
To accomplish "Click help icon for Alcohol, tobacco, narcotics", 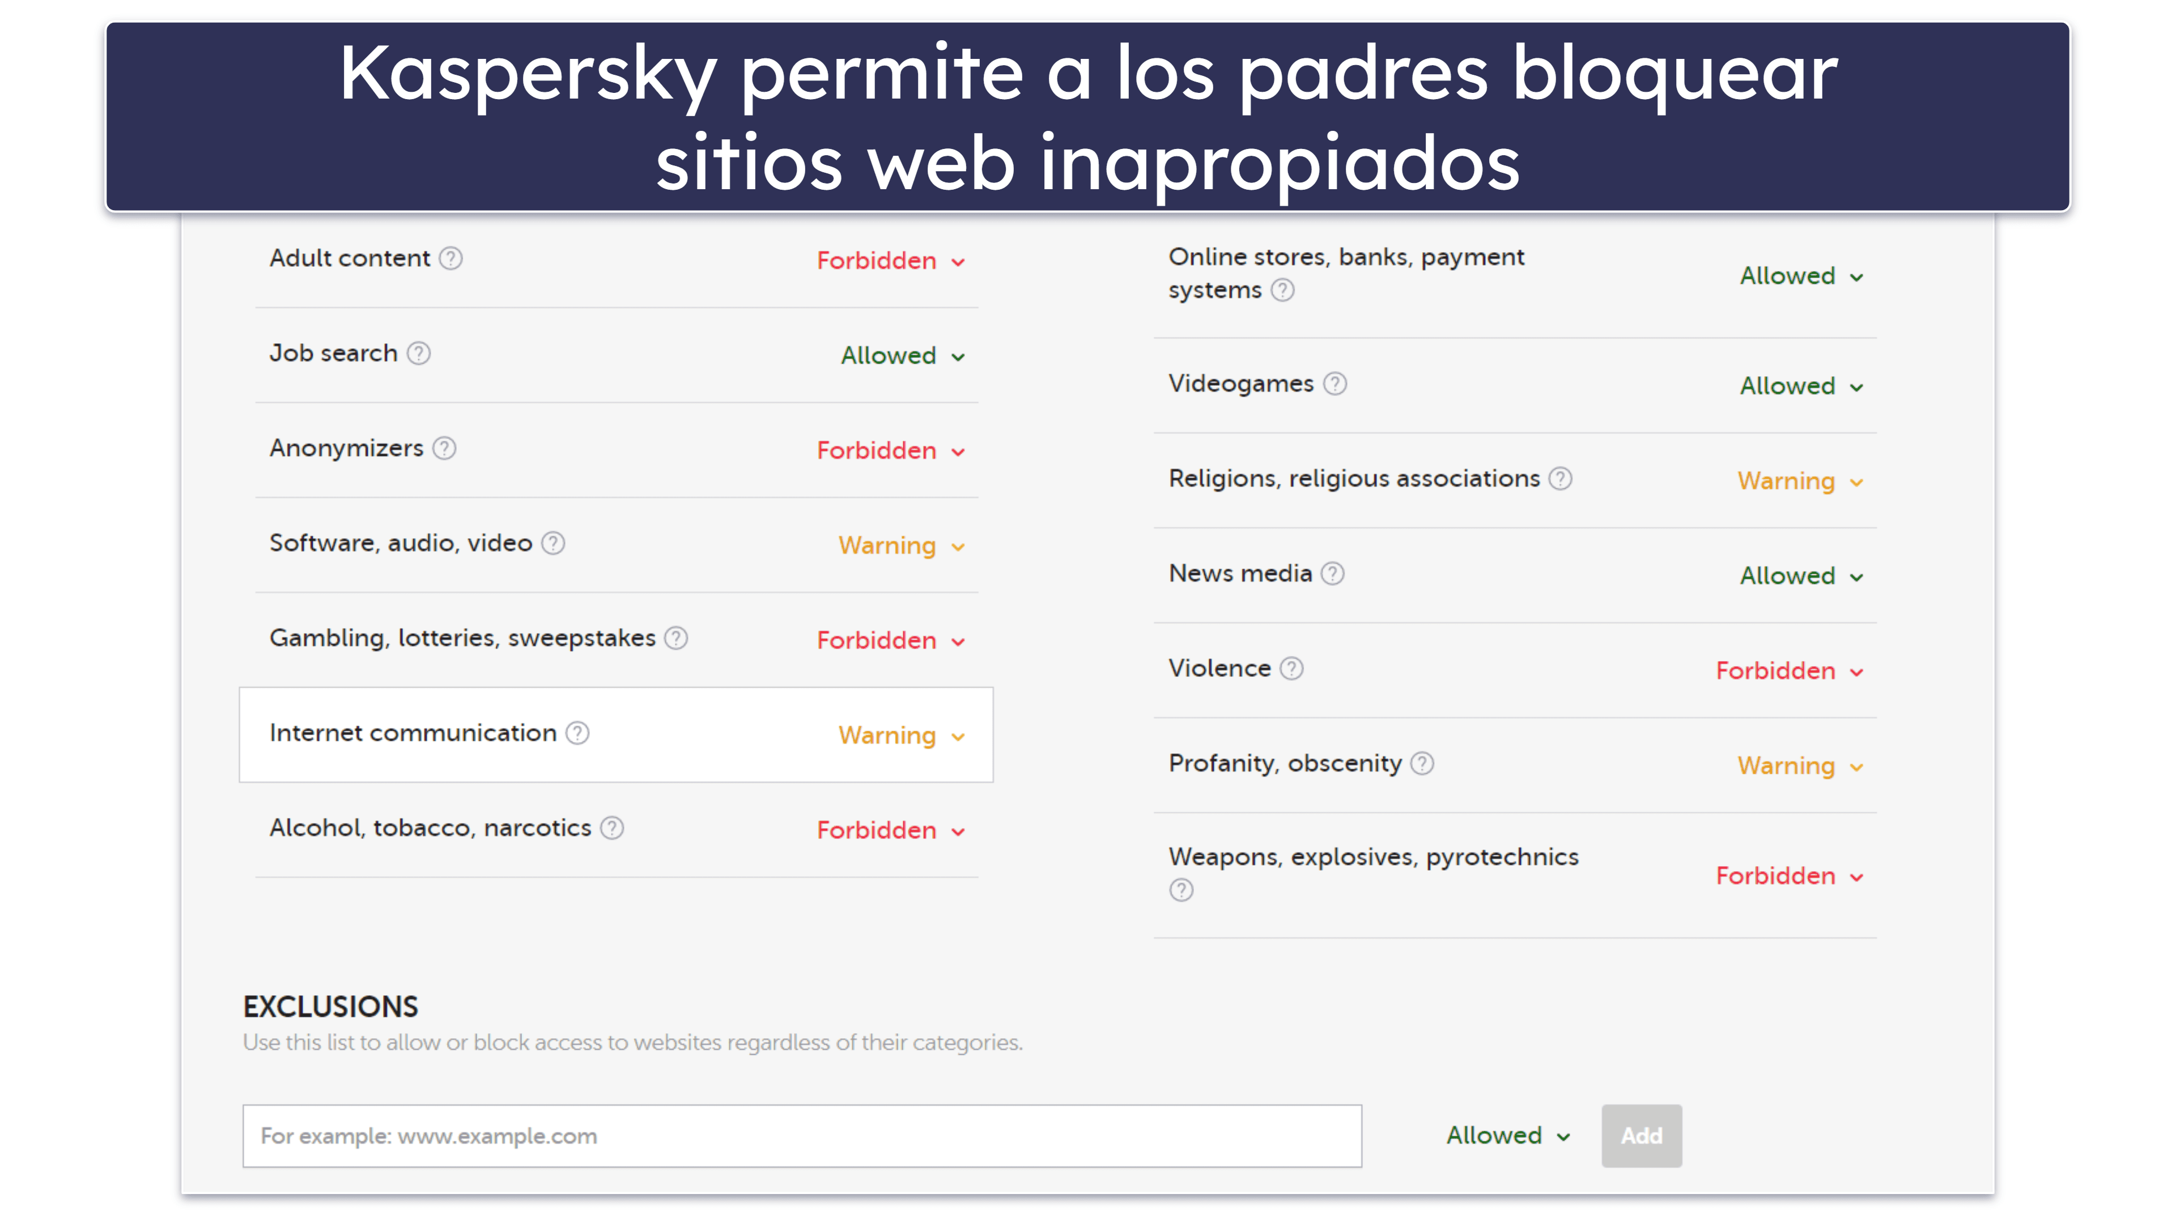I will [613, 828].
